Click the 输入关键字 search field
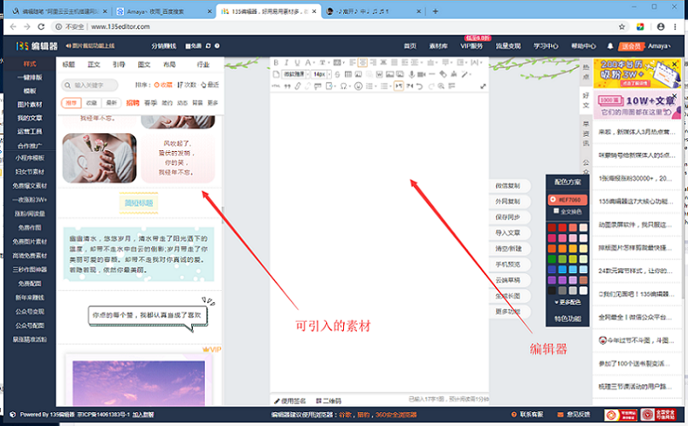Screen dimensions: 688x426 click(90, 85)
